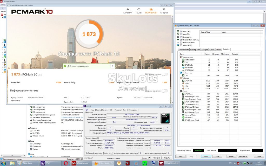
Task: Click Закрыть button in CPU-Z
Action: (x=167, y=158)
